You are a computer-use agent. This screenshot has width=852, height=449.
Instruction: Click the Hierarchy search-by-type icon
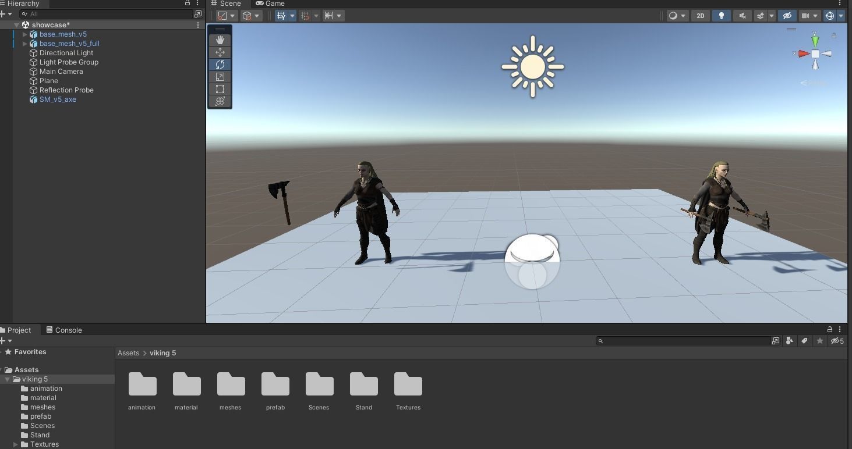point(198,14)
